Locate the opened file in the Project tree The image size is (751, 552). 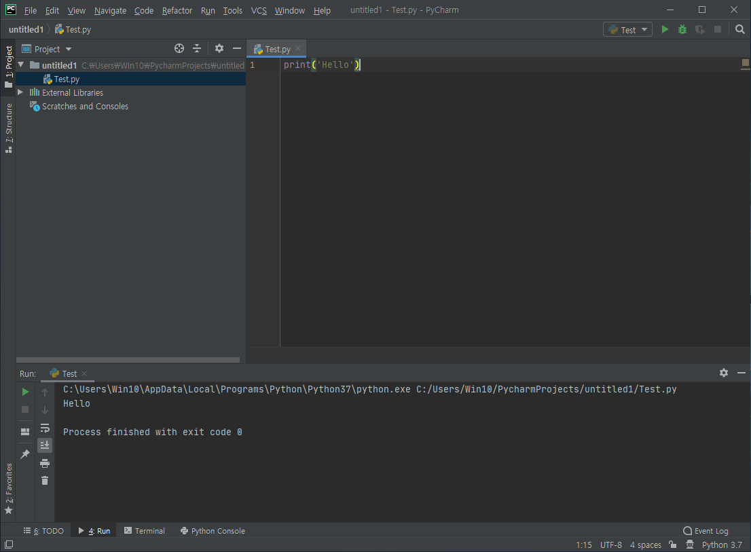pos(179,48)
